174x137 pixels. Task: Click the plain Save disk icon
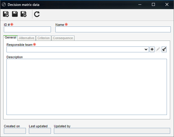15,14
